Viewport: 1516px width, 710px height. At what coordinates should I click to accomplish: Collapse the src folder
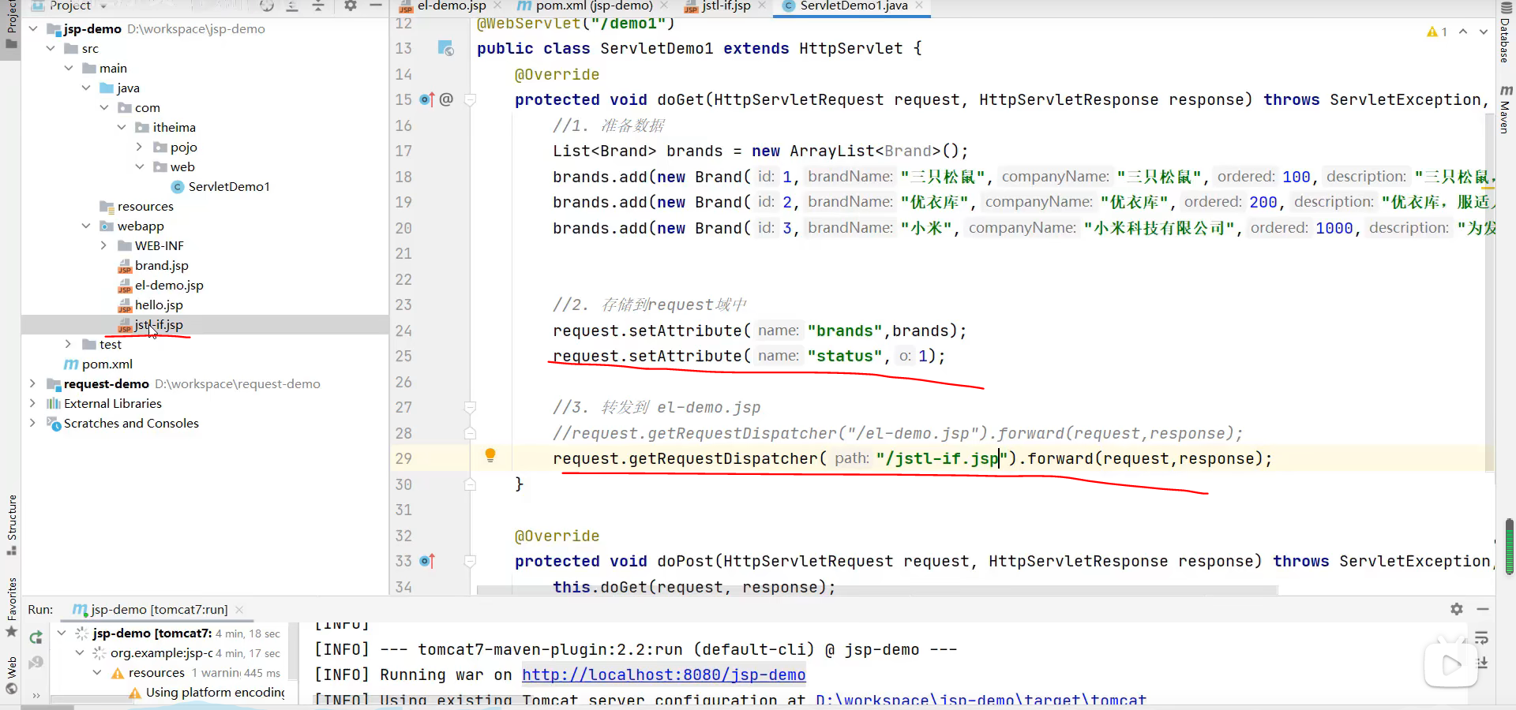tap(51, 48)
